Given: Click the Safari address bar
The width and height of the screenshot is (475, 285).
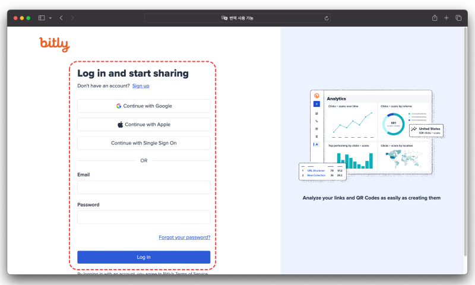Looking at the screenshot, I should click(x=237, y=18).
